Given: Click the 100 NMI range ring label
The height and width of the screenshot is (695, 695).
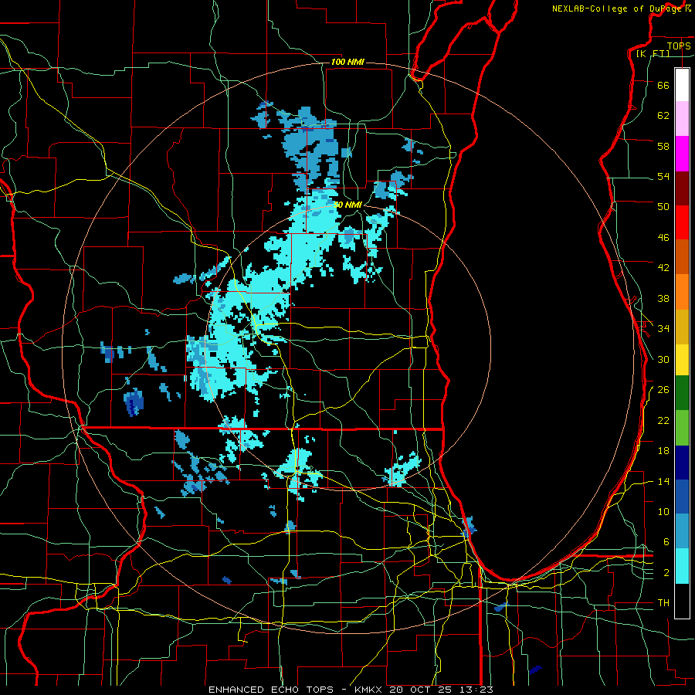Looking at the screenshot, I should pyautogui.click(x=347, y=62).
